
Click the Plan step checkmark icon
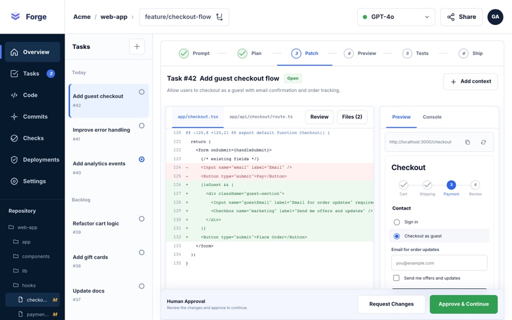pos(243,53)
